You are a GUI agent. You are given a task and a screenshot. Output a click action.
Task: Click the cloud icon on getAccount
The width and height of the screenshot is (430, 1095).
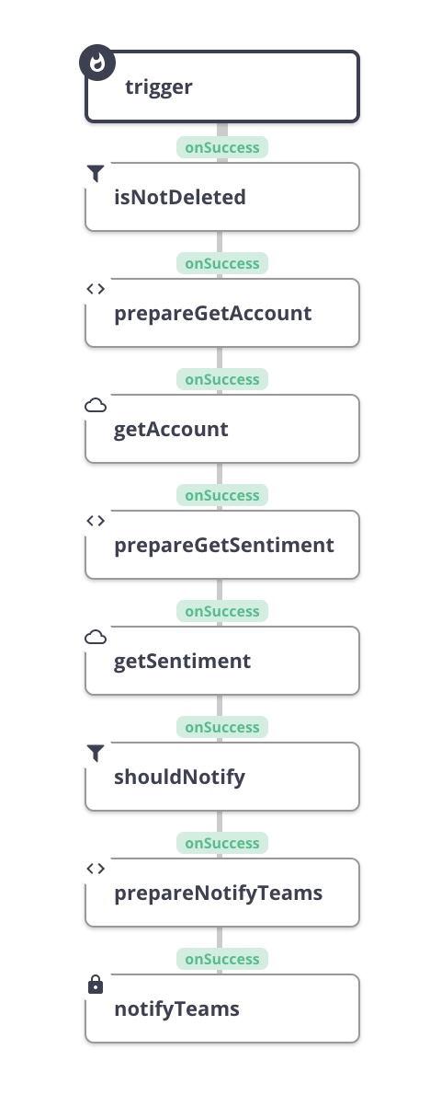pos(96,405)
